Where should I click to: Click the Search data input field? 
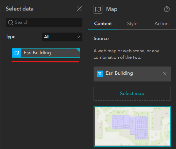(44, 23)
